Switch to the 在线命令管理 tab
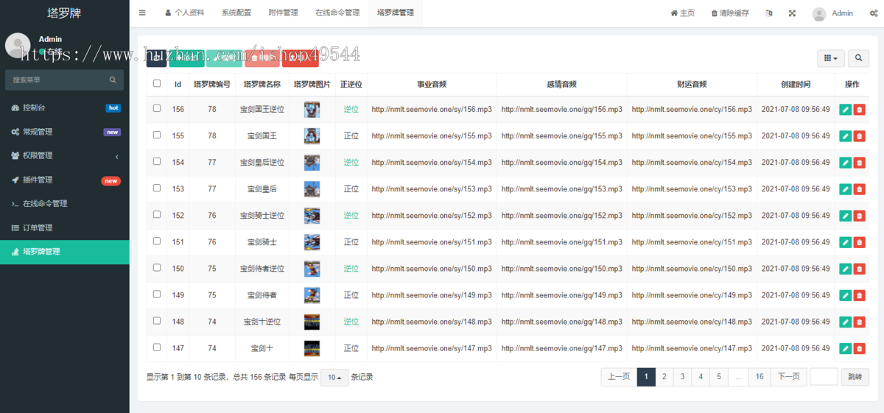 pos(337,13)
